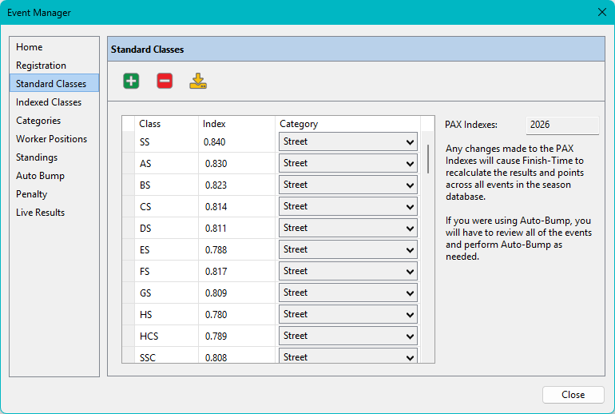Click the 0.811 index cell for DS
The height and width of the screenshot is (414, 615).
point(236,228)
